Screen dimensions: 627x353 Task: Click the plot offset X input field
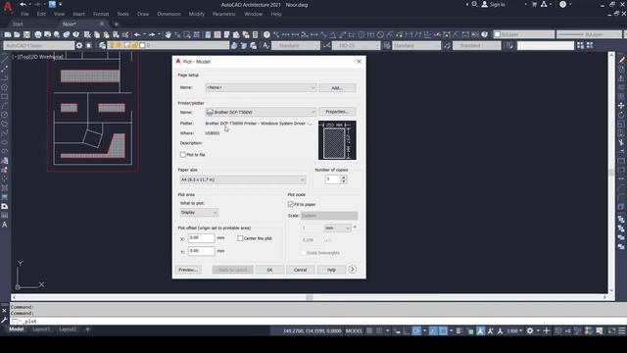pos(201,238)
